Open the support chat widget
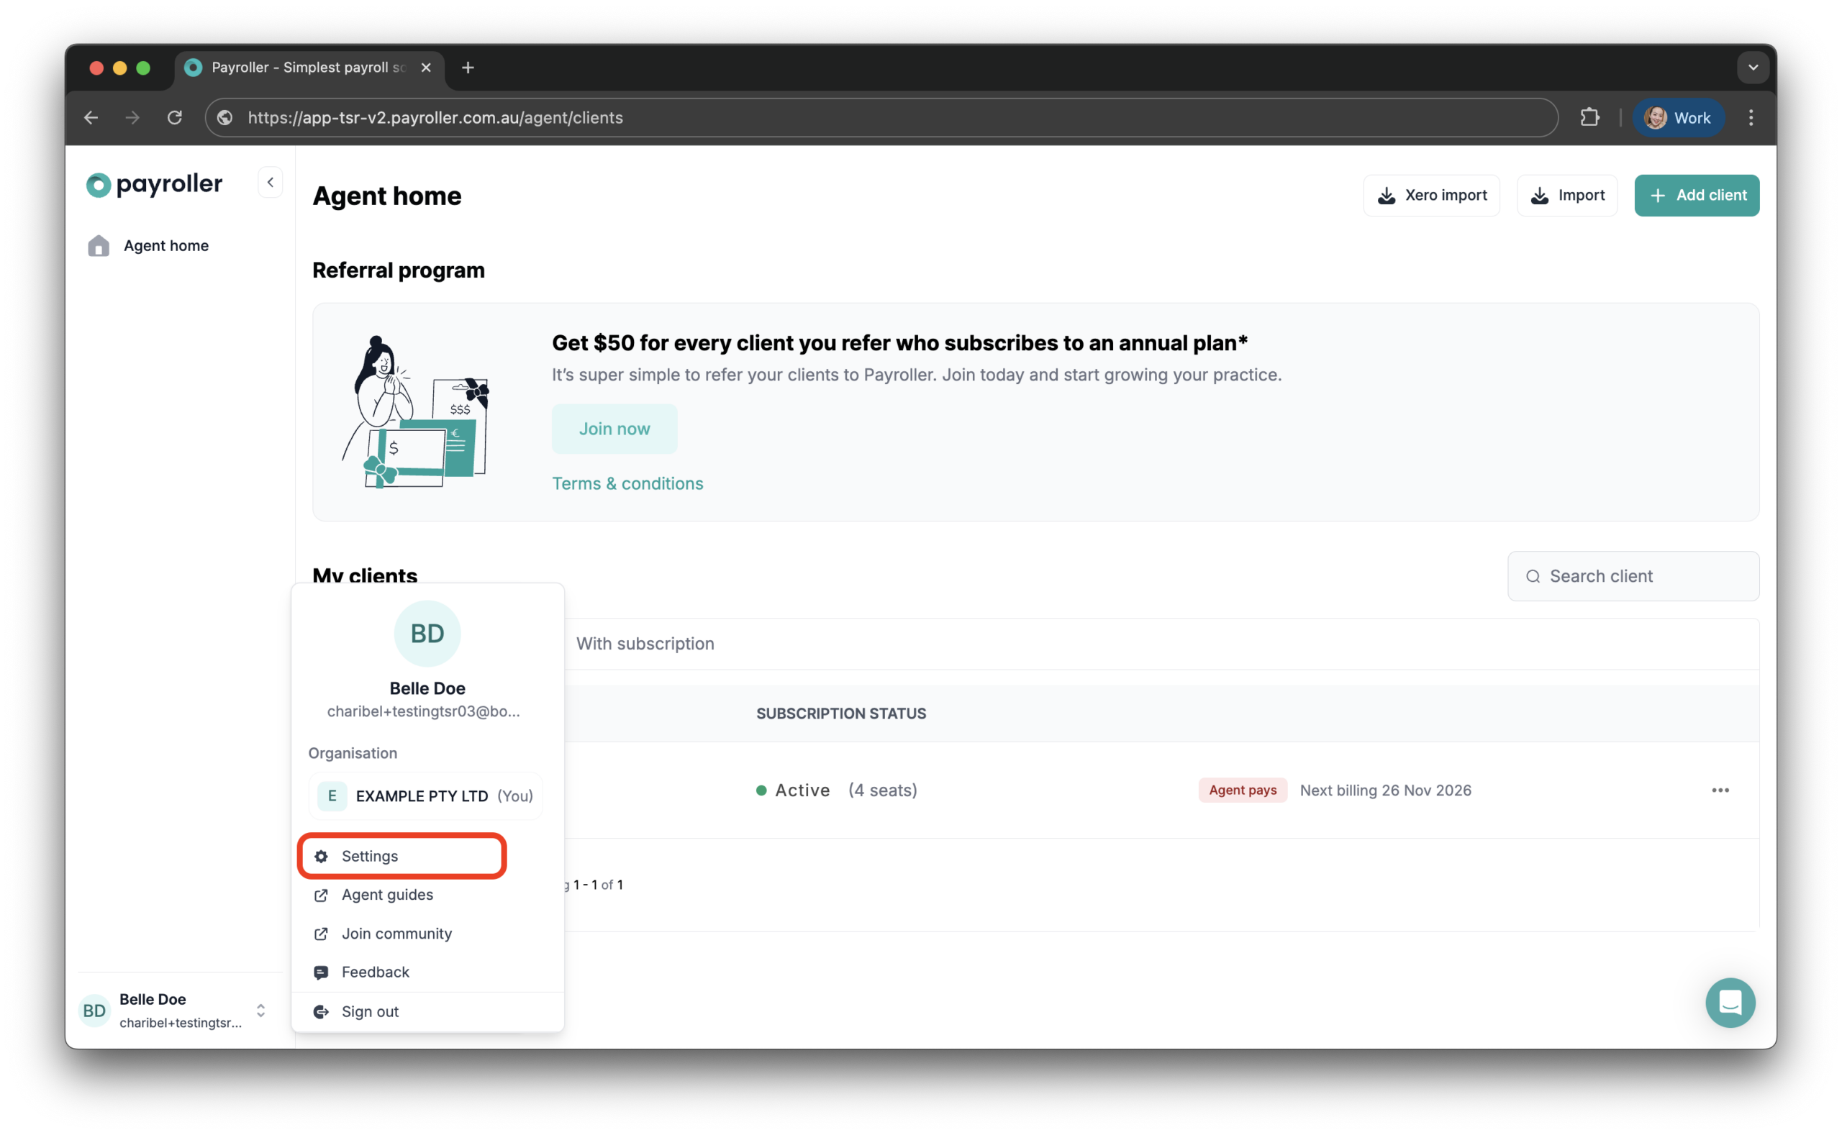This screenshot has width=1842, height=1135. pos(1729,1002)
